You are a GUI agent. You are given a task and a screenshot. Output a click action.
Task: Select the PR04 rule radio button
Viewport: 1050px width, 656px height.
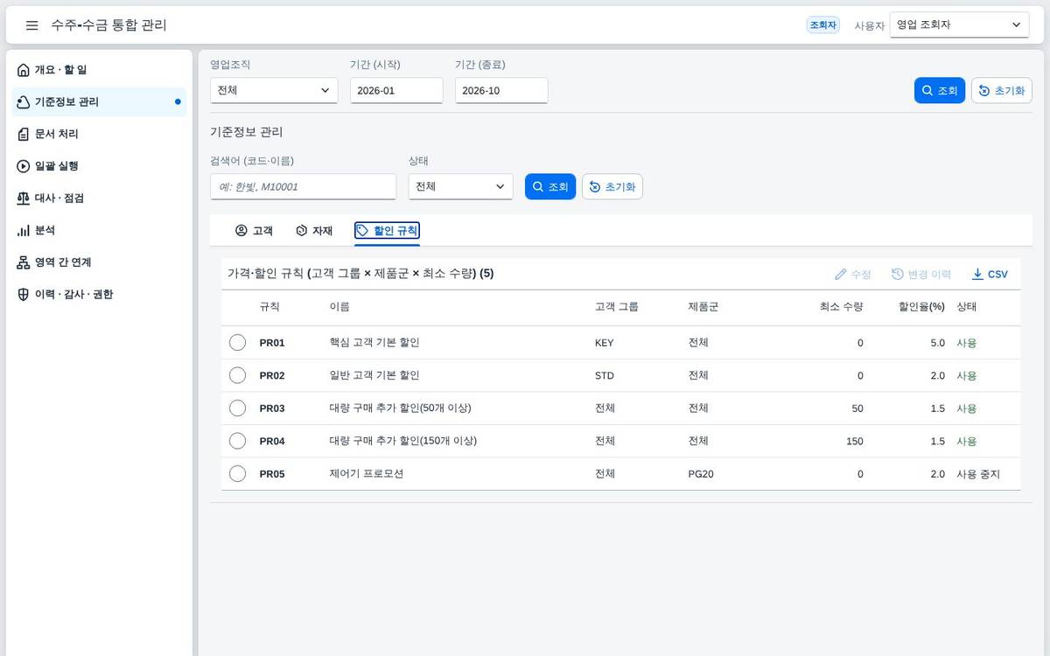point(237,441)
